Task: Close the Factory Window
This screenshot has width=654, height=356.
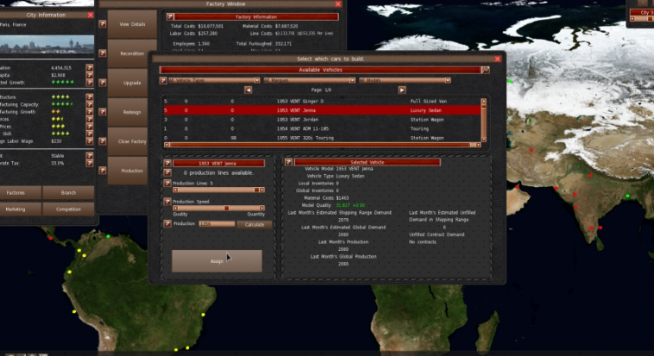Action: pyautogui.click(x=338, y=3)
